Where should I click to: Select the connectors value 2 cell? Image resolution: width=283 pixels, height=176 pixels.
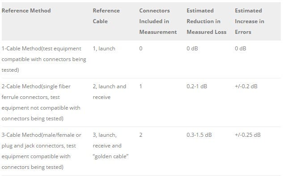pyautogui.click(x=141, y=135)
